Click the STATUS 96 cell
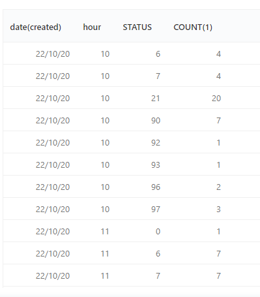 tap(156, 187)
